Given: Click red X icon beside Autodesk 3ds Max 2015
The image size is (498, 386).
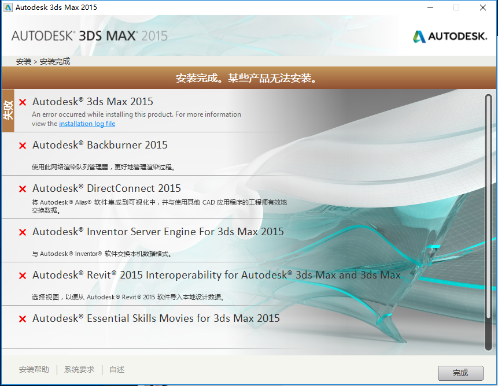Looking at the screenshot, I should click(23, 102).
